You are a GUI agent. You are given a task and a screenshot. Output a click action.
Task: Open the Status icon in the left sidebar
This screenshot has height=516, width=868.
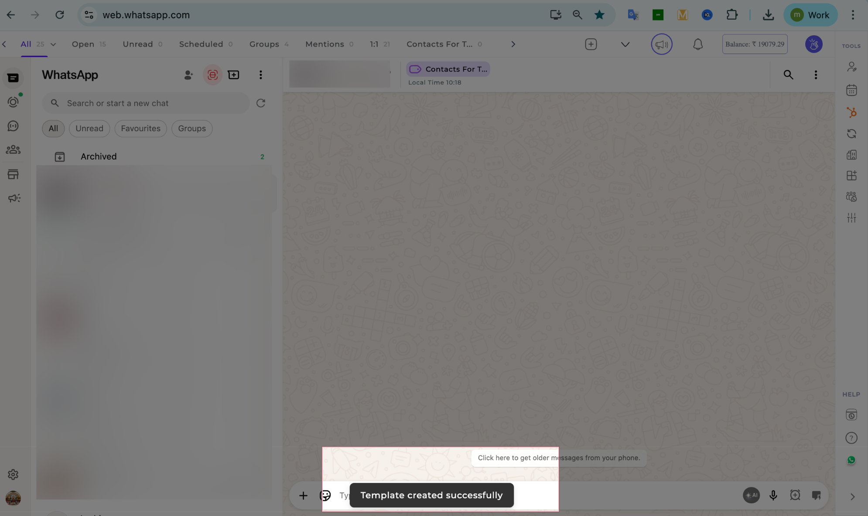tap(13, 101)
